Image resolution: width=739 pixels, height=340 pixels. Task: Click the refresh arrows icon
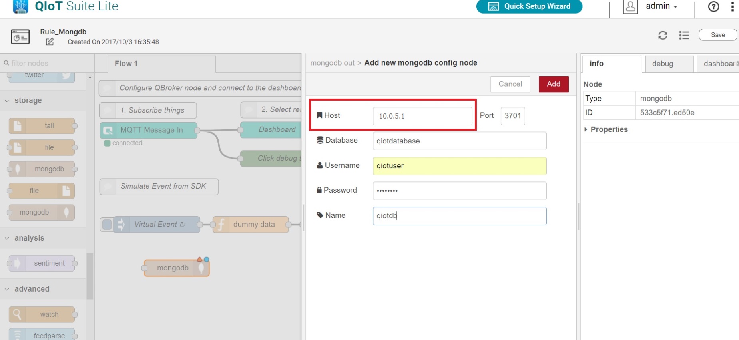(x=663, y=35)
